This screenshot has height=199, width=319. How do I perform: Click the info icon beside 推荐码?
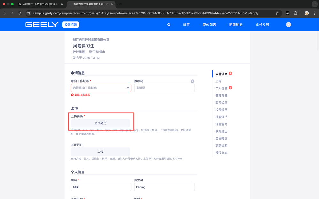point(192,81)
